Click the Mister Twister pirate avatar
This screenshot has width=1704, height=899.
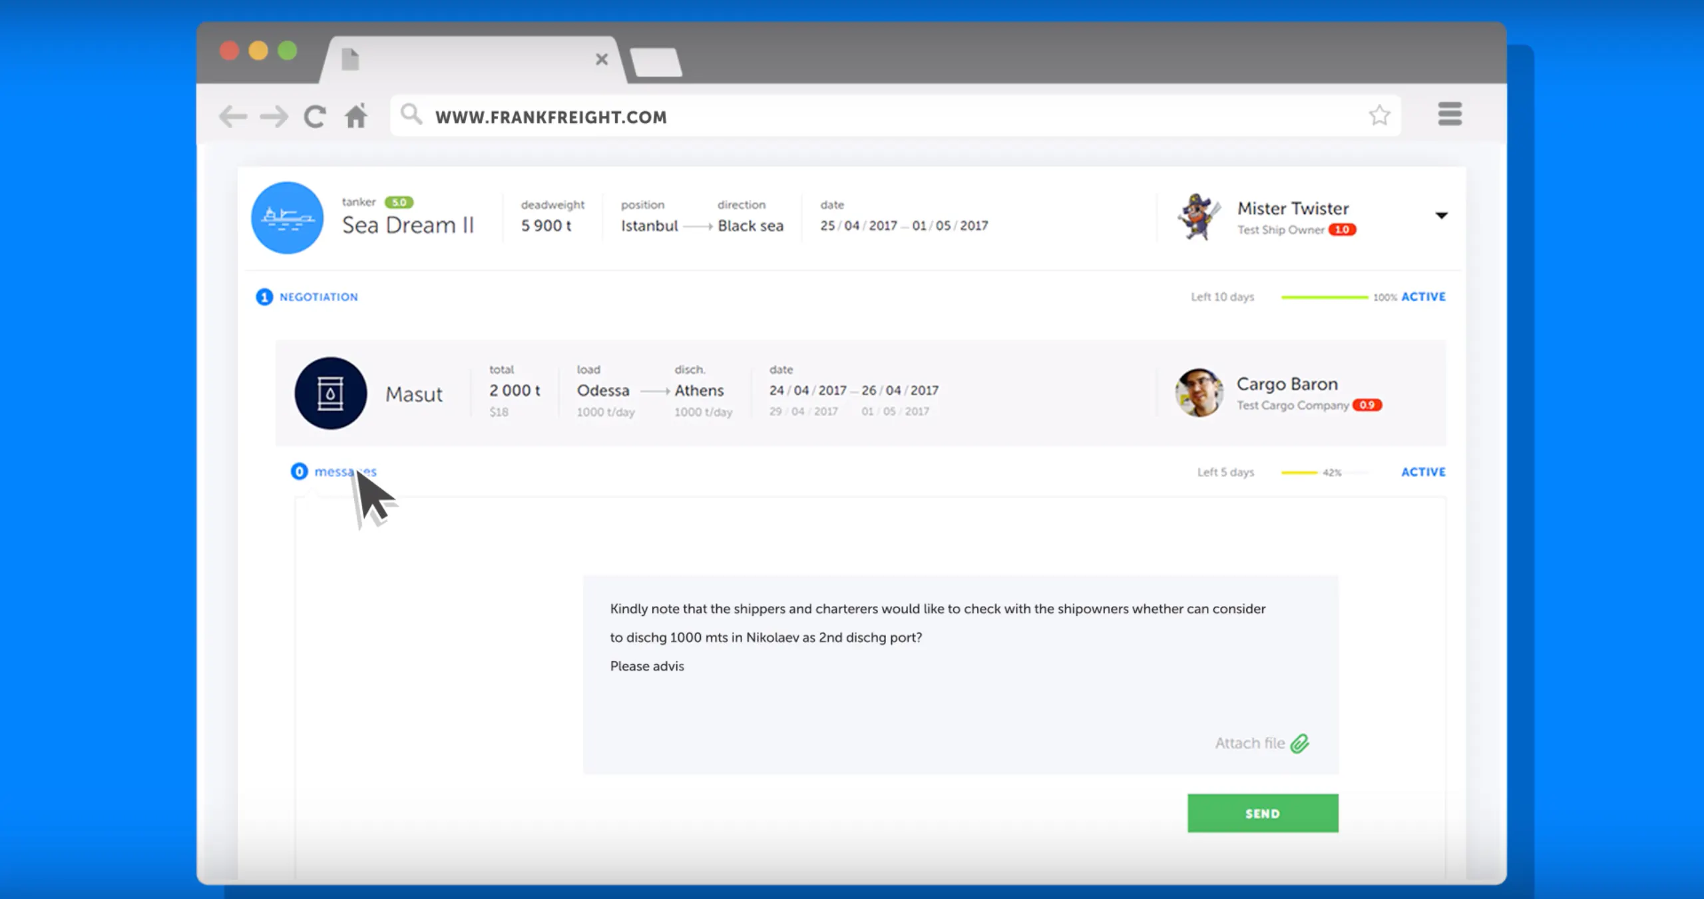point(1199,216)
